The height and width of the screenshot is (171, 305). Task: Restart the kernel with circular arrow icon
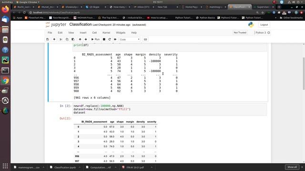[x=110, y=39]
